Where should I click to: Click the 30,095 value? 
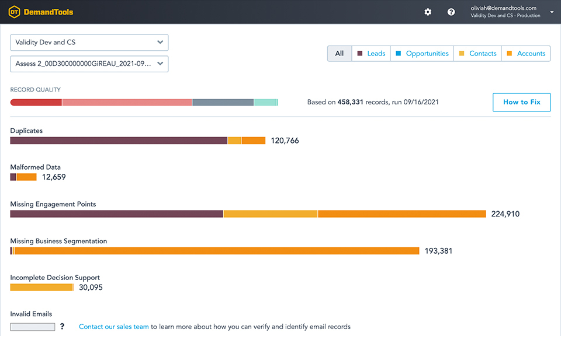tap(91, 288)
